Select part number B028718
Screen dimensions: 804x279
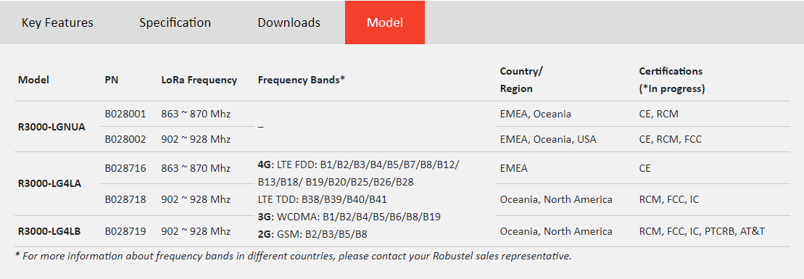click(125, 199)
